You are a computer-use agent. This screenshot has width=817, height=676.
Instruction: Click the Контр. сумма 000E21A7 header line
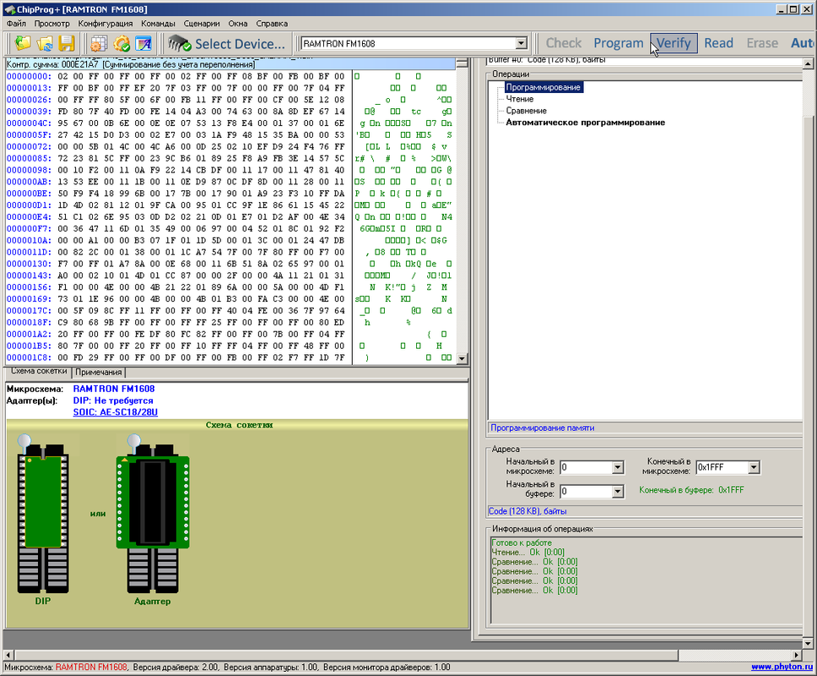tap(230, 64)
